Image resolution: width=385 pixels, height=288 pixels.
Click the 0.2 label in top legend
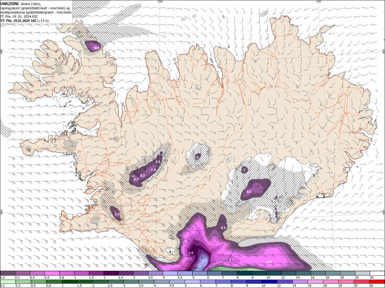(2, 277)
